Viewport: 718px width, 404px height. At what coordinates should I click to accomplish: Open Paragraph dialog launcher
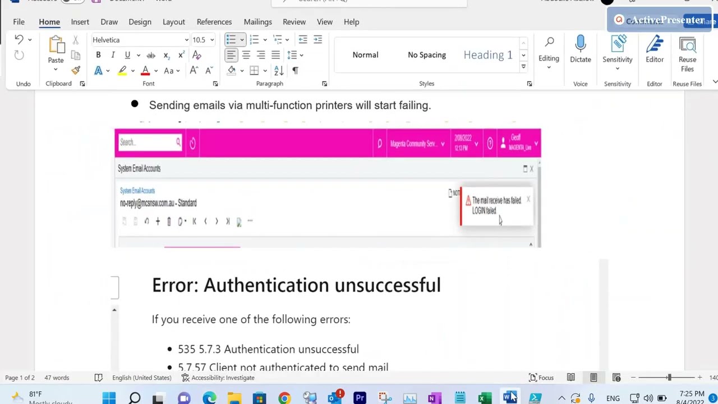[324, 84]
